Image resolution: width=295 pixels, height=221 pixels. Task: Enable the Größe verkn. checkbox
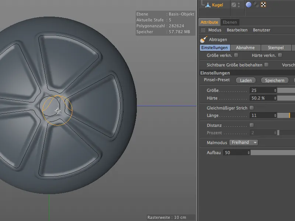(x=236, y=55)
